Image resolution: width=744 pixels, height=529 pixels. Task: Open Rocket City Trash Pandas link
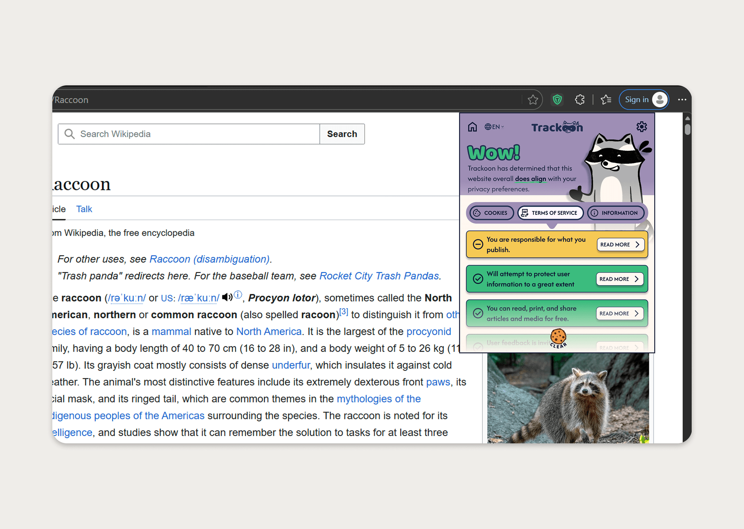[x=379, y=276]
